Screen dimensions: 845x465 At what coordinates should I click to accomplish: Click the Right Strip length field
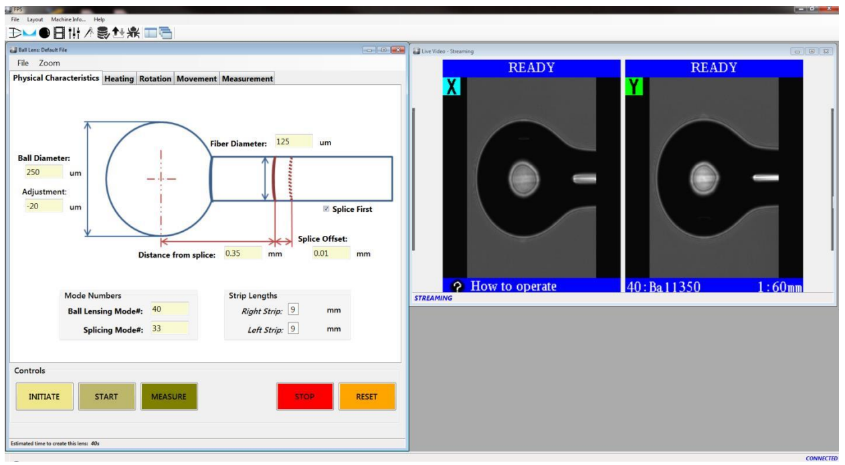point(292,310)
